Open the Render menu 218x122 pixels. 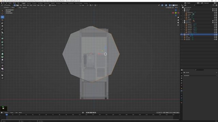click(10, 3)
